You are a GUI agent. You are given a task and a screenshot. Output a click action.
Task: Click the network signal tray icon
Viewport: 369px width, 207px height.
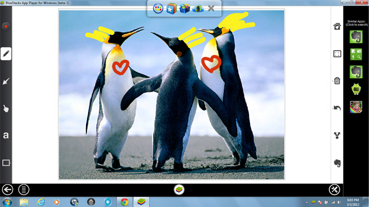(x=333, y=203)
